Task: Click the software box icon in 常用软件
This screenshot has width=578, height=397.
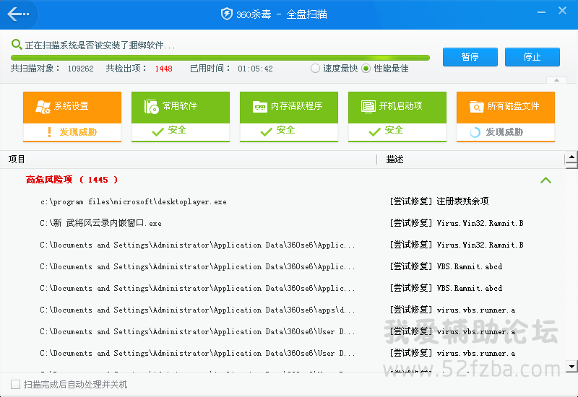Action: click(151, 106)
